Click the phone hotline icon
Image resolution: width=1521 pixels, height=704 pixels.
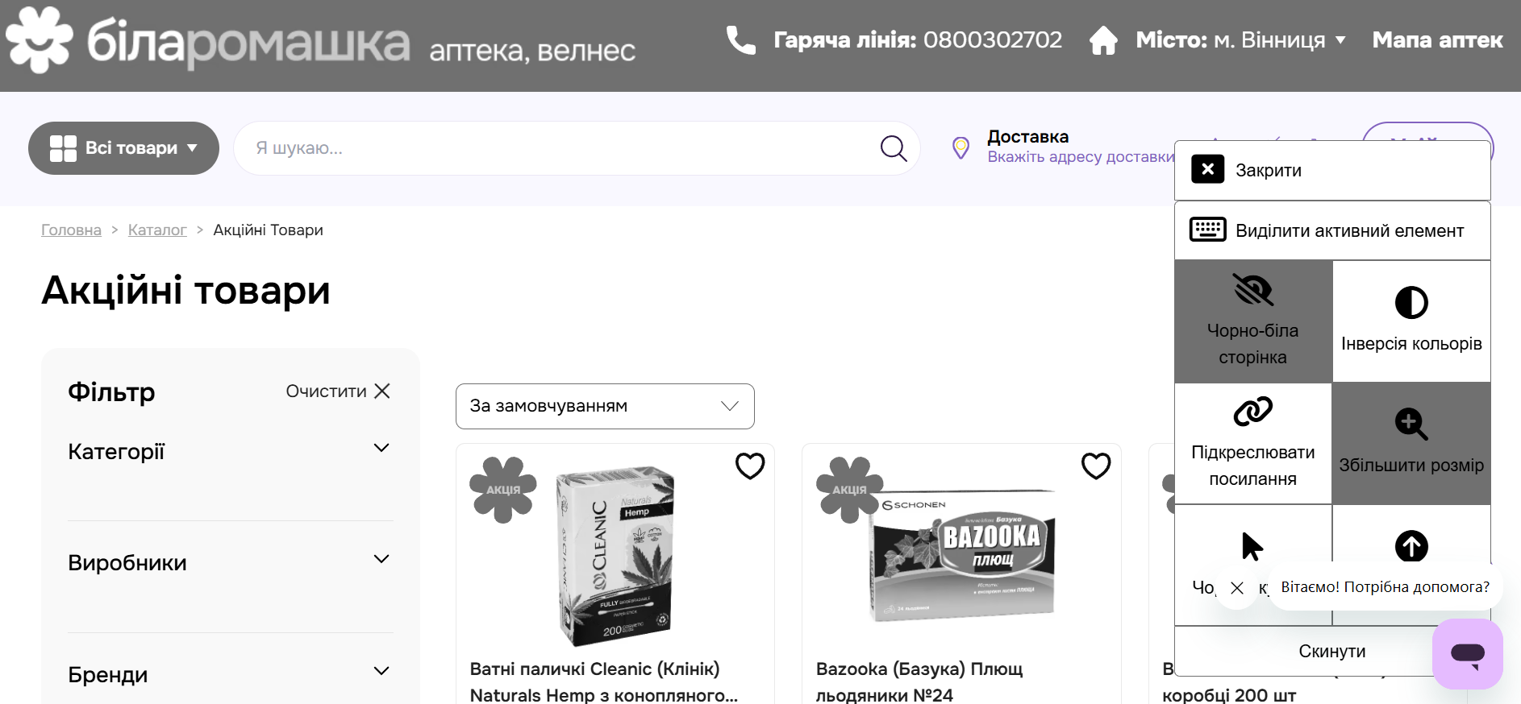[740, 39]
